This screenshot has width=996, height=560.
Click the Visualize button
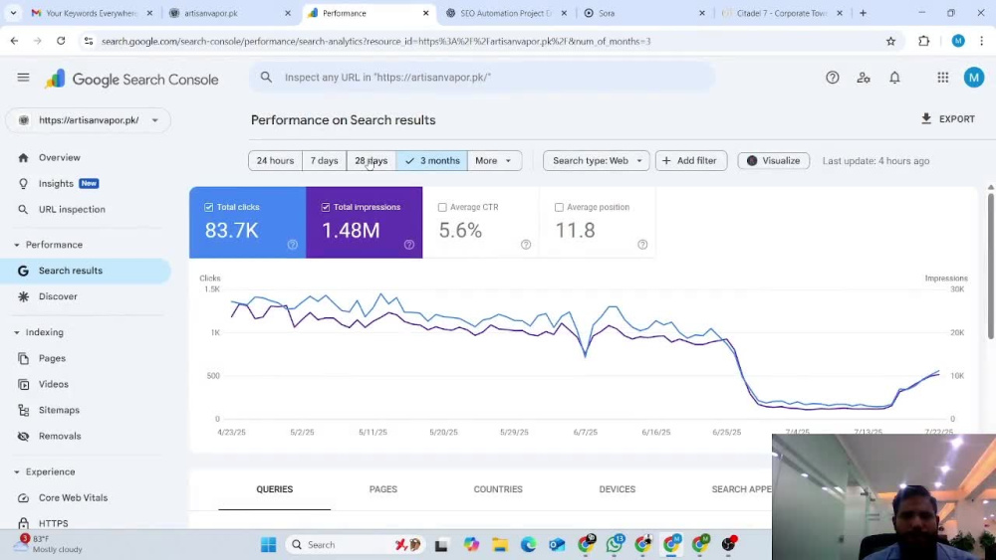pos(773,160)
